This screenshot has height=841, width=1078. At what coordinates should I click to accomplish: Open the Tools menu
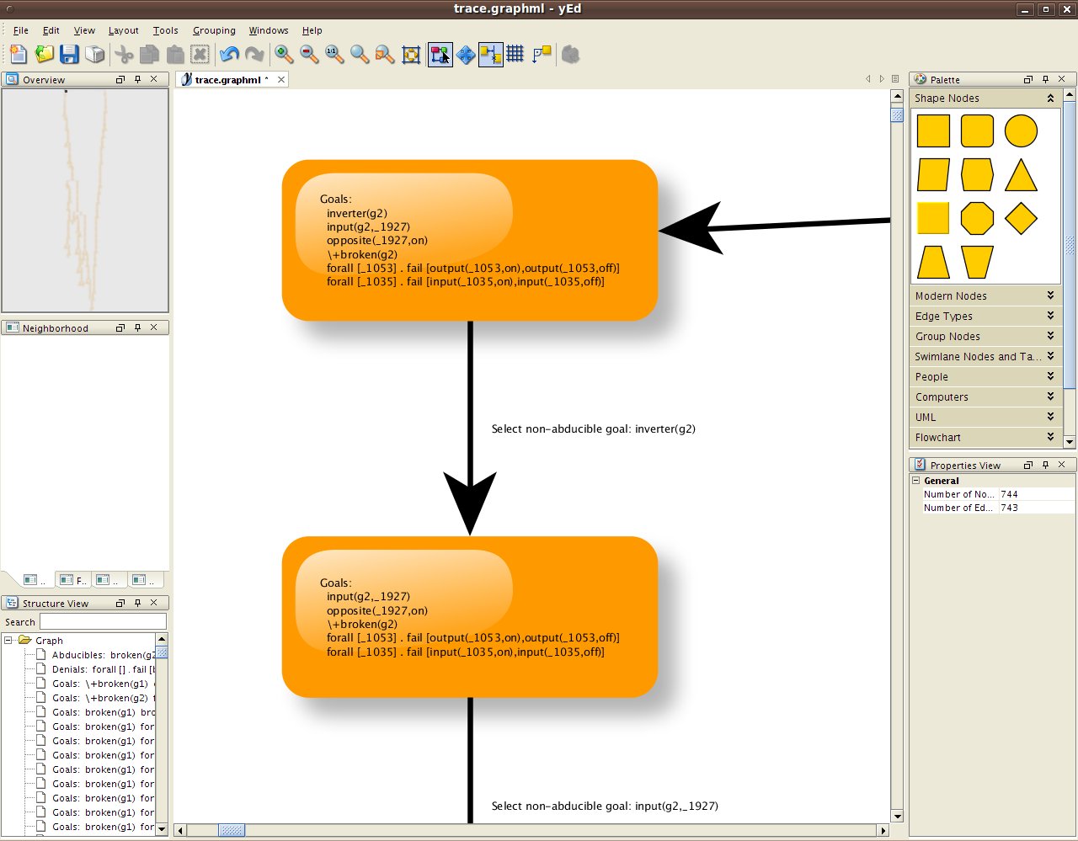coord(166,30)
